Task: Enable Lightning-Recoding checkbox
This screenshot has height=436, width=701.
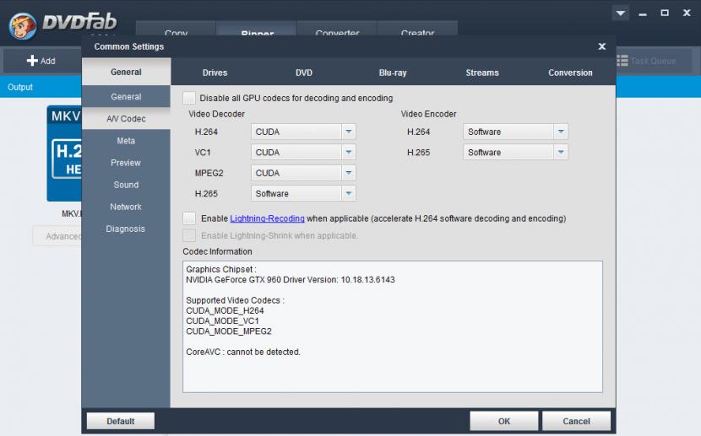Action: pyautogui.click(x=189, y=218)
